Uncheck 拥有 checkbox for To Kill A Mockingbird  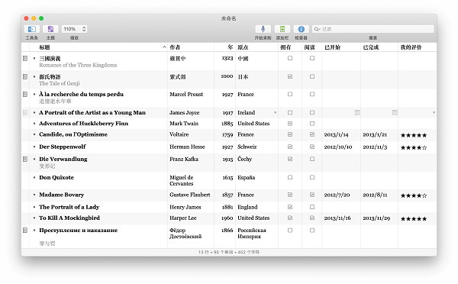290,218
